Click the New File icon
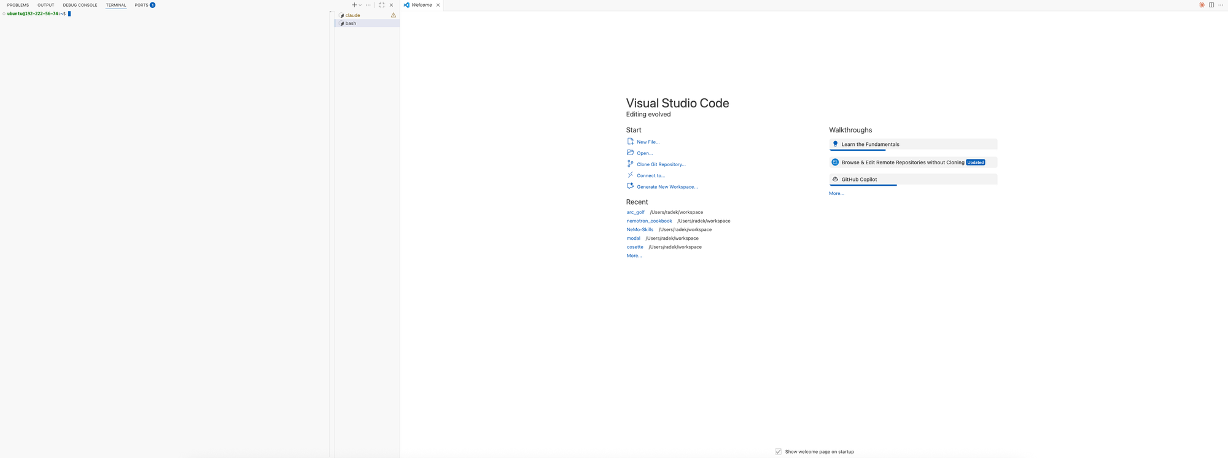Viewport: 1228px width, 458px height. (630, 142)
